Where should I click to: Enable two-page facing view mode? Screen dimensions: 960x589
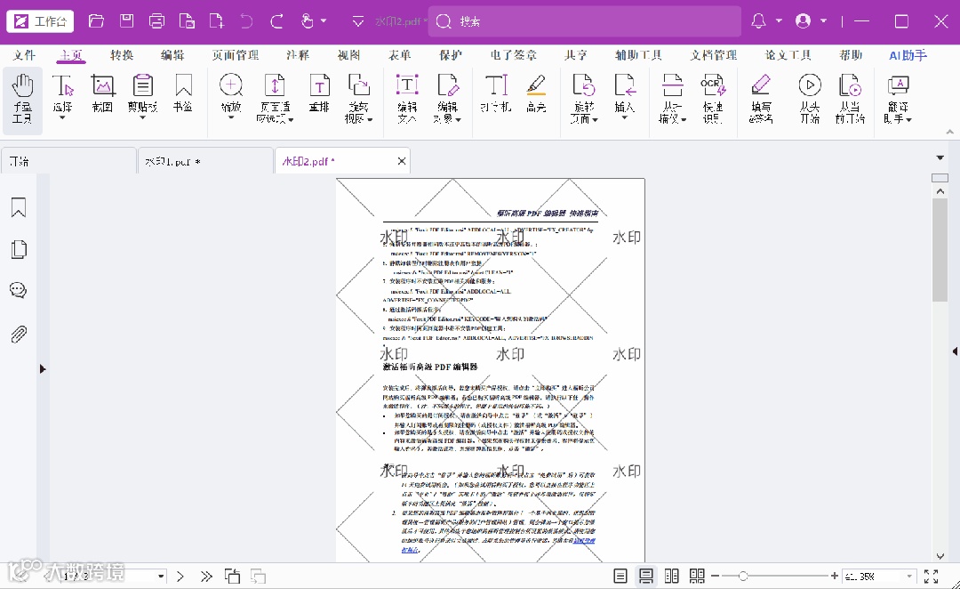672,577
